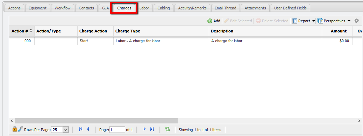Click 'Showing 1 to 1 of 1 items' text
Image resolution: width=363 pixels, height=136 pixels.
pyautogui.click(x=200, y=130)
